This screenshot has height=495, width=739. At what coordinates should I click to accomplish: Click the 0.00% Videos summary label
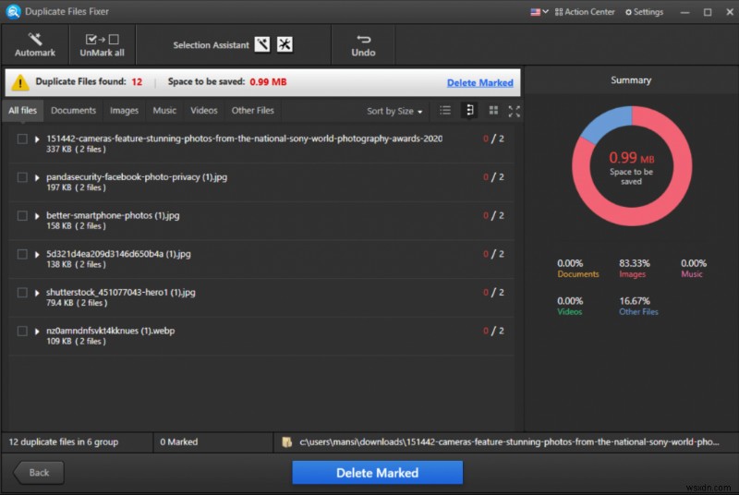pos(570,306)
